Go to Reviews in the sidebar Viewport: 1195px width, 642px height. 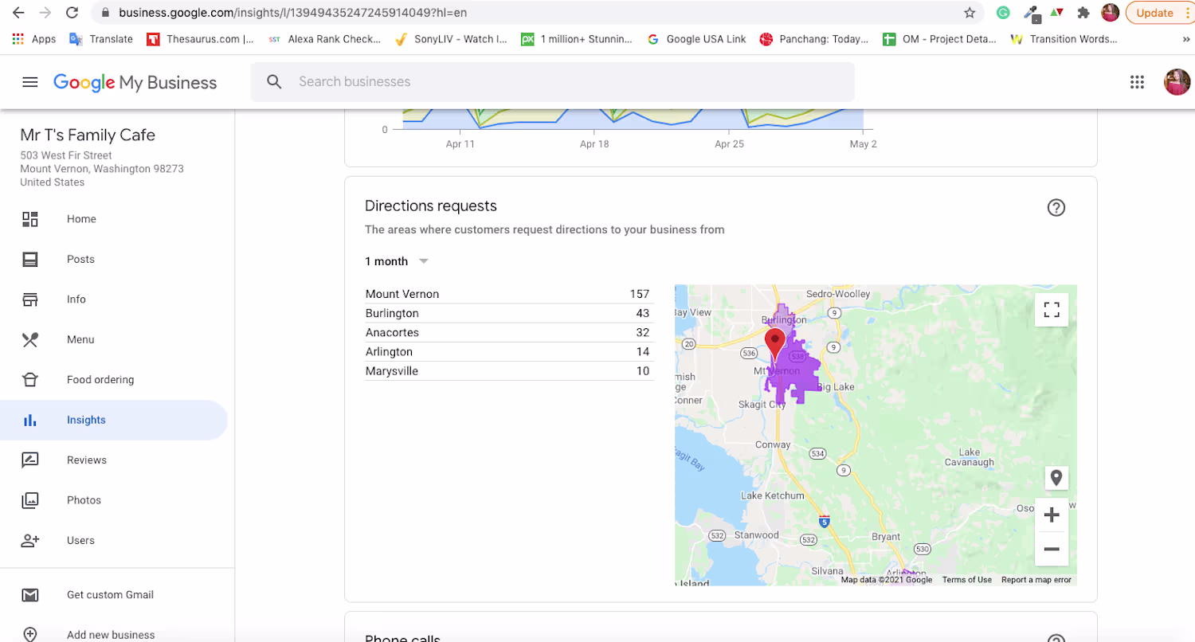(86, 460)
